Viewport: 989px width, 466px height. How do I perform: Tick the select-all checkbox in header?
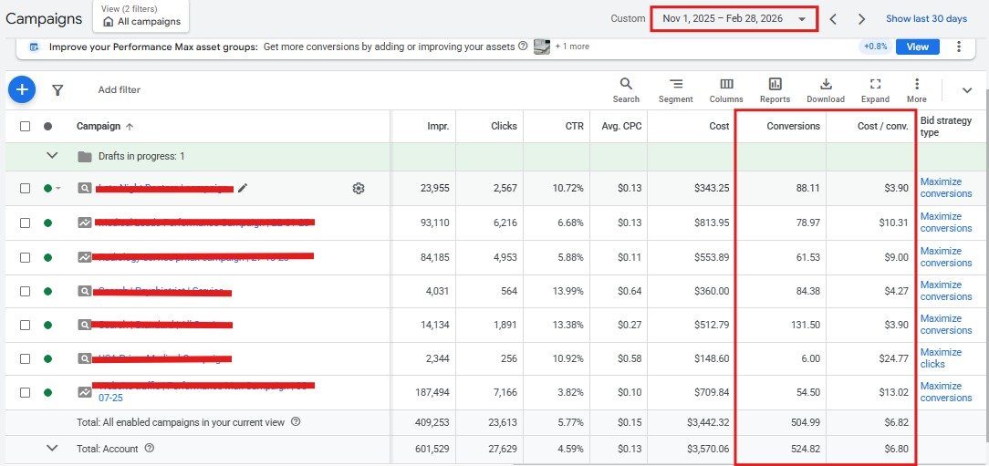(26, 127)
